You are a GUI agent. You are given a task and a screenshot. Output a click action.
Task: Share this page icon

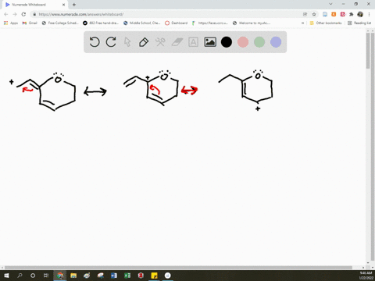[x=305, y=14]
